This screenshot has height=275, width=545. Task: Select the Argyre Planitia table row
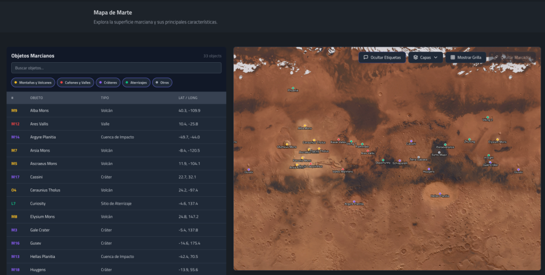116,137
